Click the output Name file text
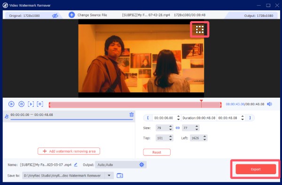 (46, 165)
